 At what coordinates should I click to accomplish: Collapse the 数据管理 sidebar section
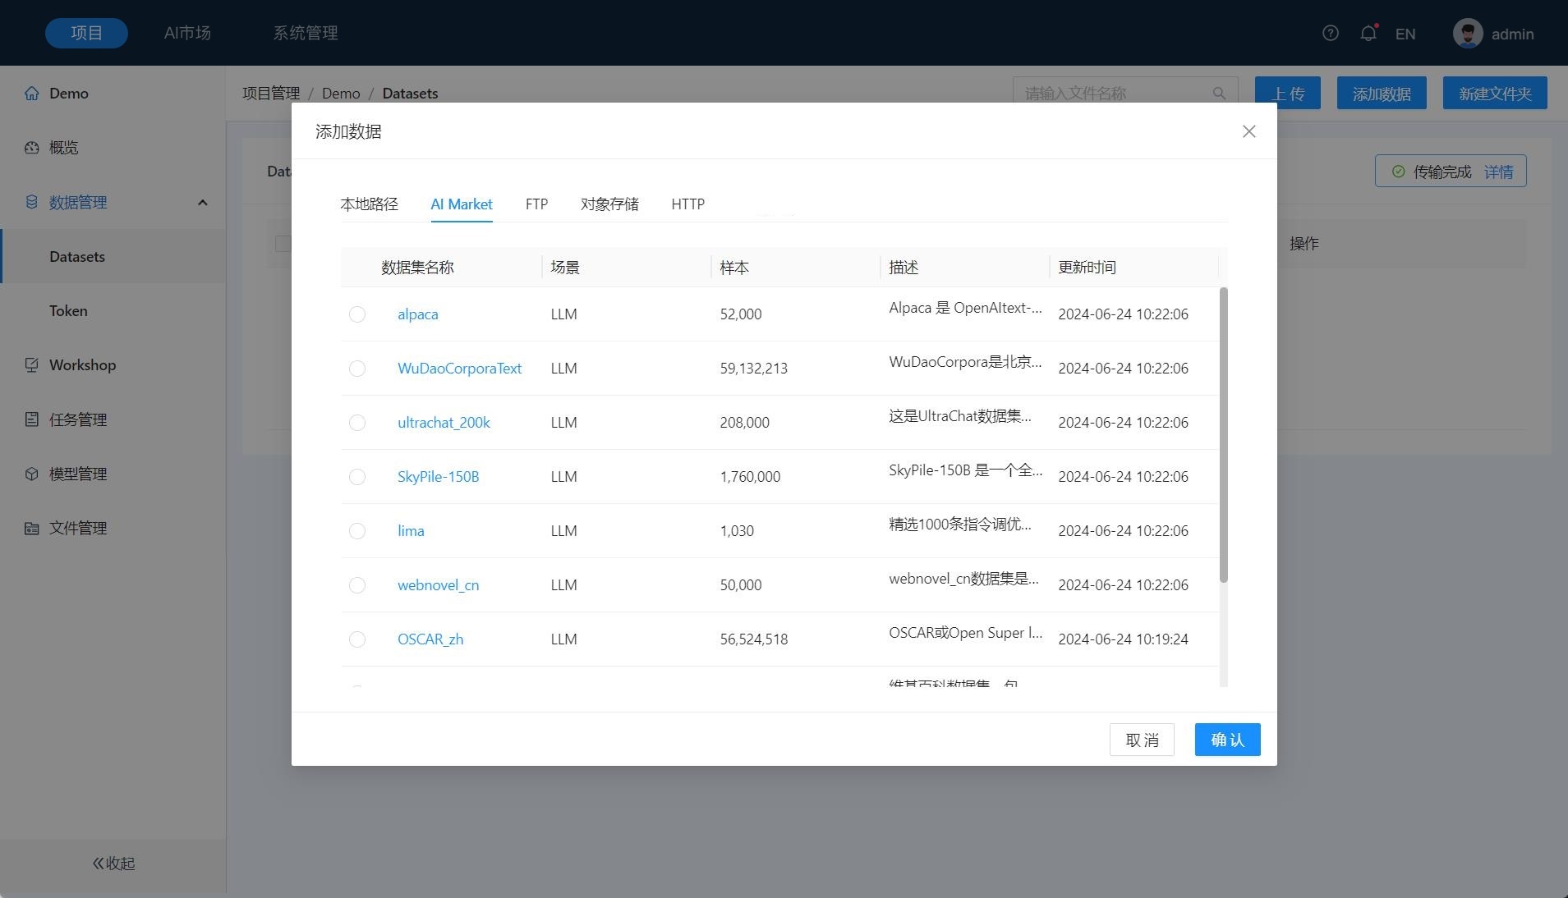(202, 203)
